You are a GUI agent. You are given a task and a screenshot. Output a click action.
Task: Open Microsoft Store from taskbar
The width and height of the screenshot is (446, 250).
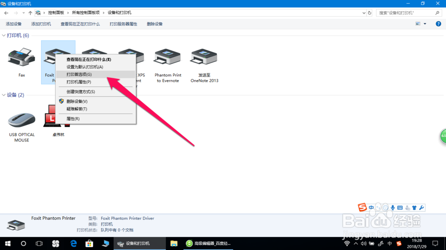pyautogui.click(x=89, y=243)
